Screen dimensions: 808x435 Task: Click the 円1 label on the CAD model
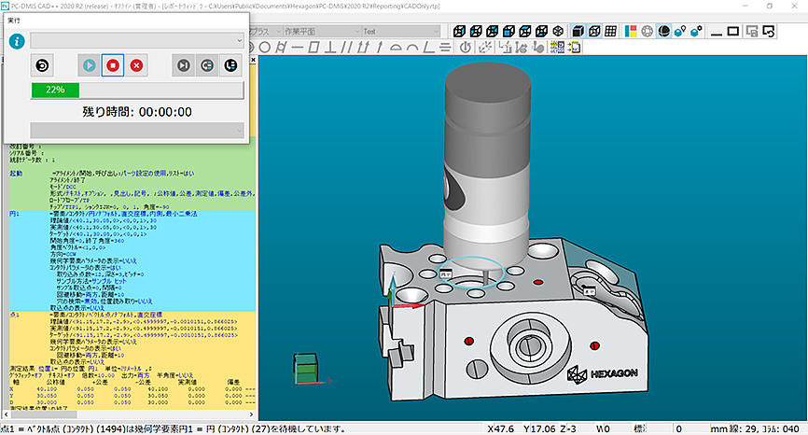(x=446, y=274)
